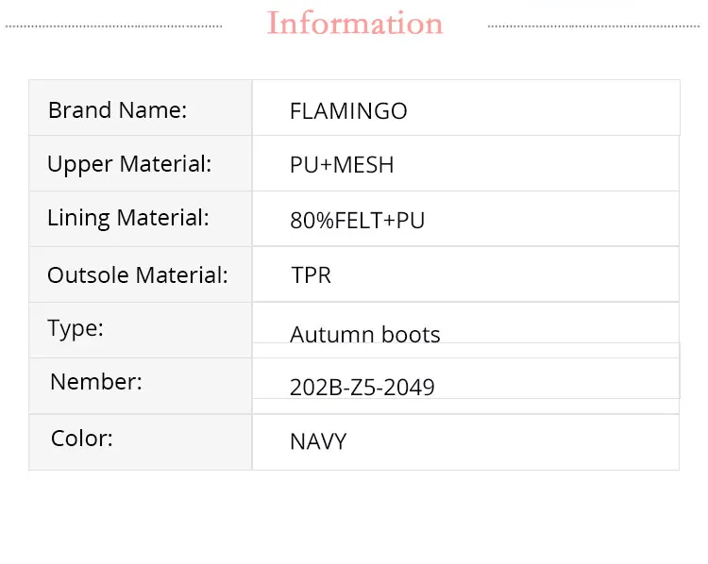The height and width of the screenshot is (564, 708).
Task: Select the PU+MESH value
Action: pyautogui.click(x=342, y=166)
